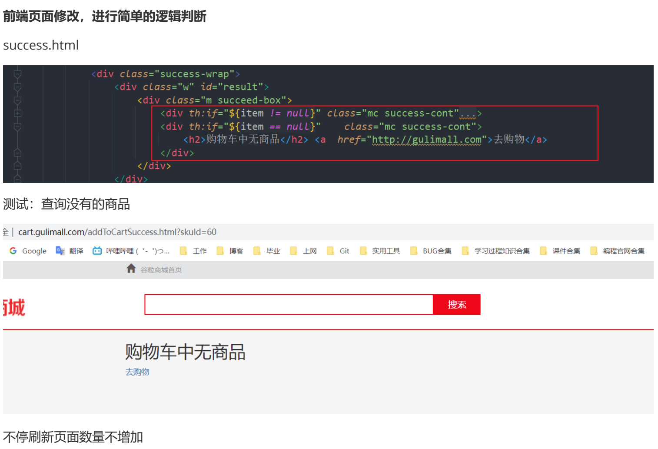Open the 工作 bookmarks folder
This screenshot has width=658, height=449.
[x=193, y=251]
